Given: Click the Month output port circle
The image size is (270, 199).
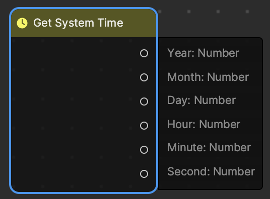Looking at the screenshot, I should [144, 77].
